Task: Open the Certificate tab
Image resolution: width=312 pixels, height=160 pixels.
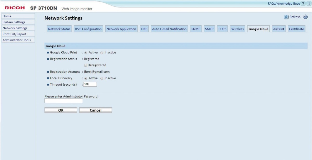Action: click(x=296, y=29)
